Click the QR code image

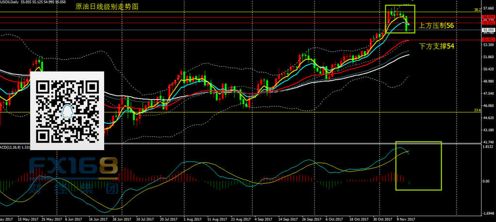click(68, 110)
